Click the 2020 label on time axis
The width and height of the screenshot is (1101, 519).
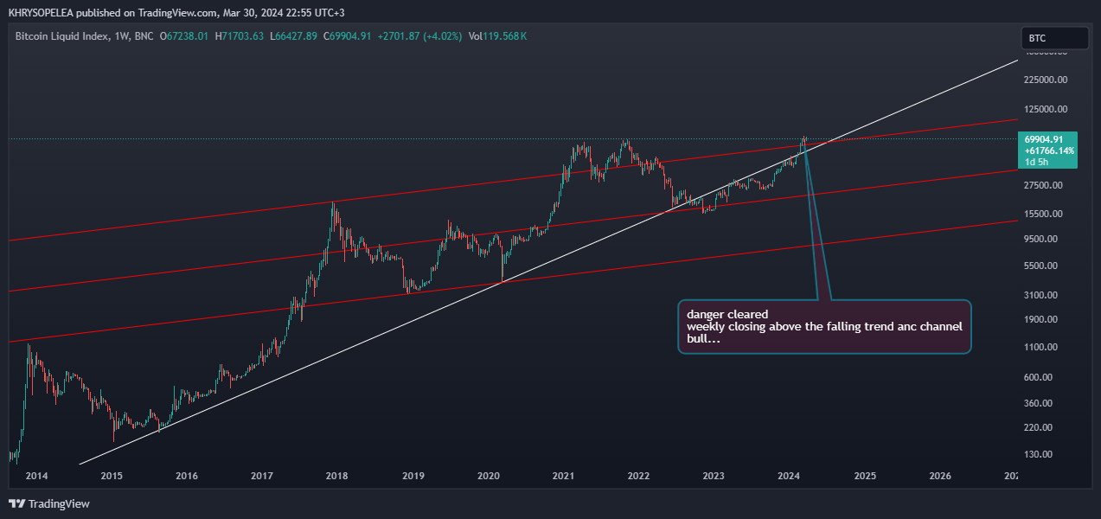[489, 476]
